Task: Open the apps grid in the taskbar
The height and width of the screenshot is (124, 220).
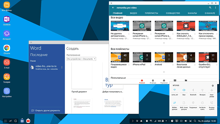Action: tap(5, 121)
